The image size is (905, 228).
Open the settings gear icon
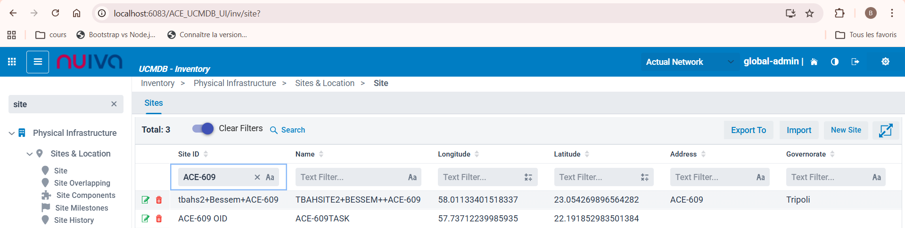tap(885, 62)
